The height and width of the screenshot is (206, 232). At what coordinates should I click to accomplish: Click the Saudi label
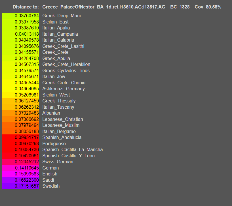click(x=48, y=180)
